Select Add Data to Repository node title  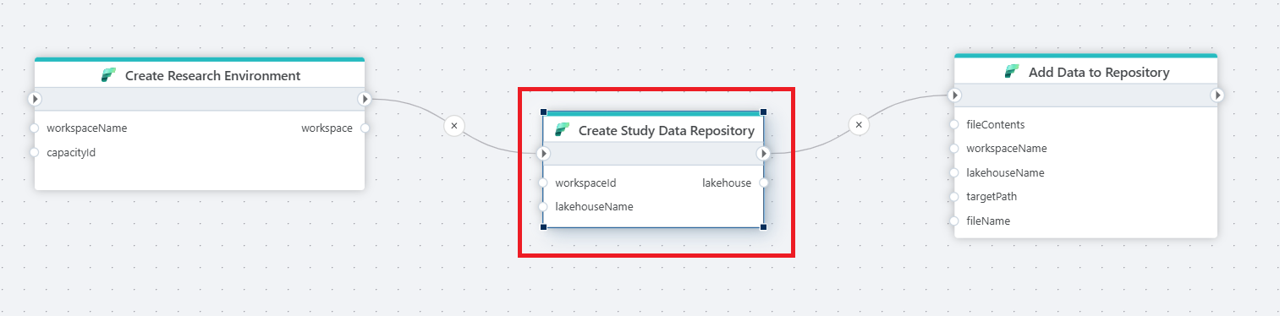tap(1099, 73)
